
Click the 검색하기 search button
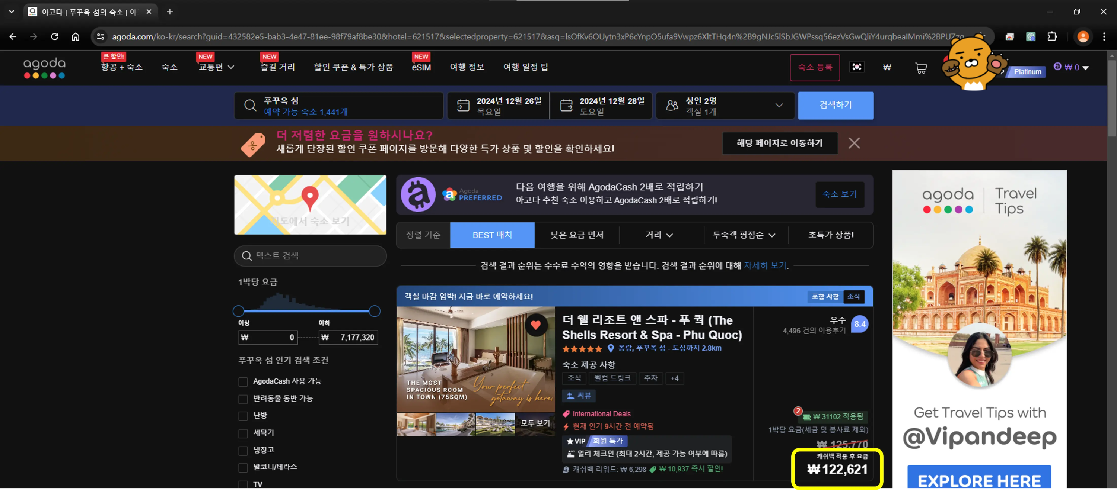(836, 106)
